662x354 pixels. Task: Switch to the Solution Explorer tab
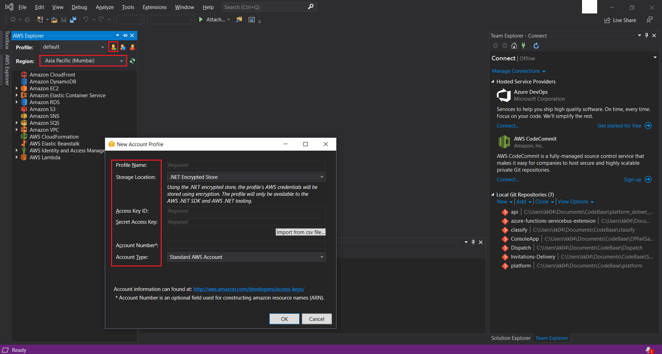tap(511, 338)
